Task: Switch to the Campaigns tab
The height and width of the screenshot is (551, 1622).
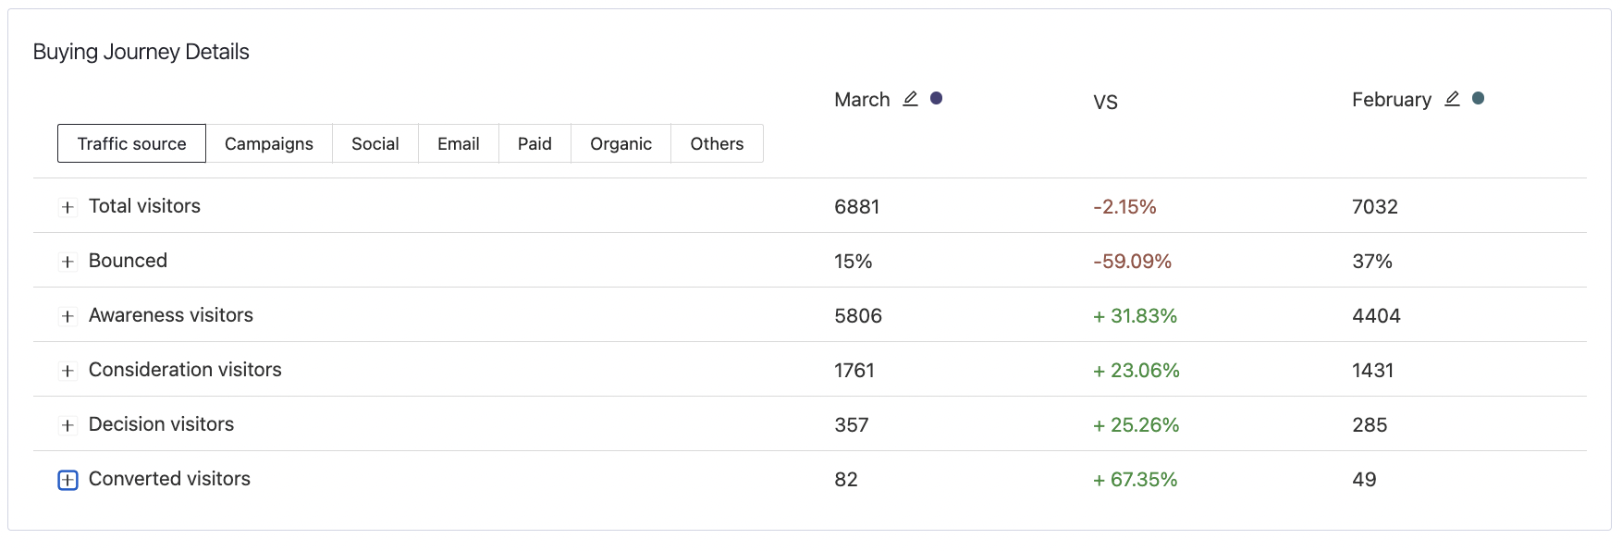Action: [268, 143]
